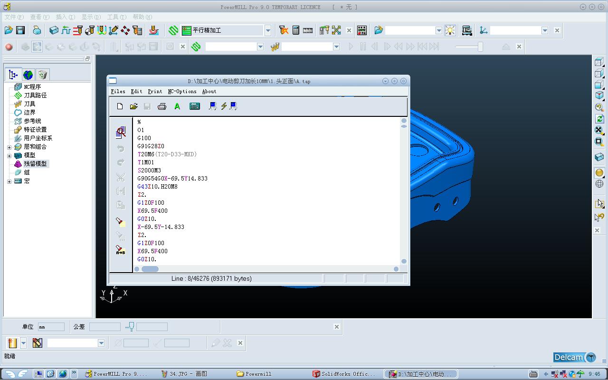Click the machine tool icon
Screen dimensions: 608x380
(x=467, y=30)
